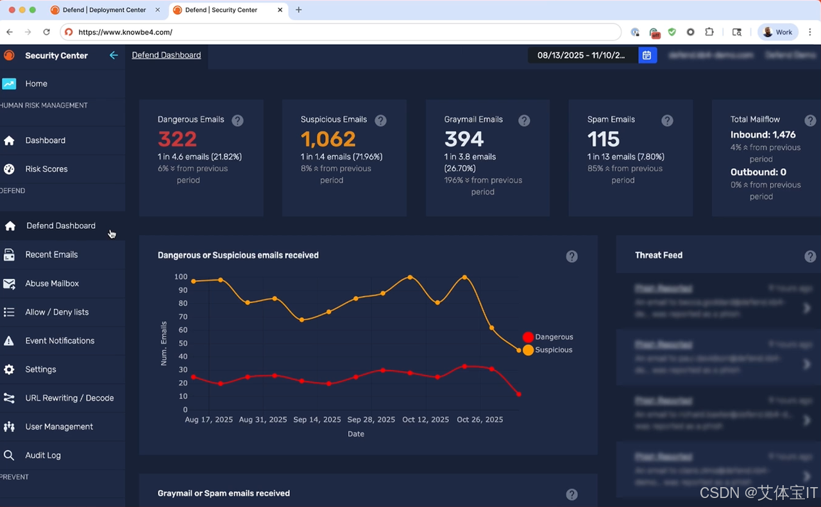Click the Graymail Emails help icon
This screenshot has width=821, height=507.
pyautogui.click(x=524, y=120)
